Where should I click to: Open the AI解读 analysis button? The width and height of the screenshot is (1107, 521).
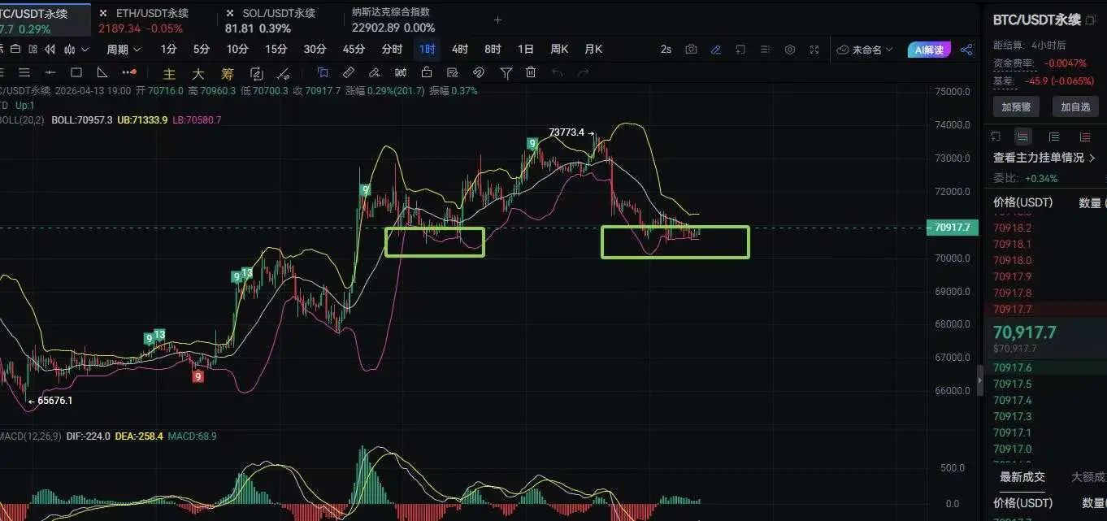pos(929,50)
